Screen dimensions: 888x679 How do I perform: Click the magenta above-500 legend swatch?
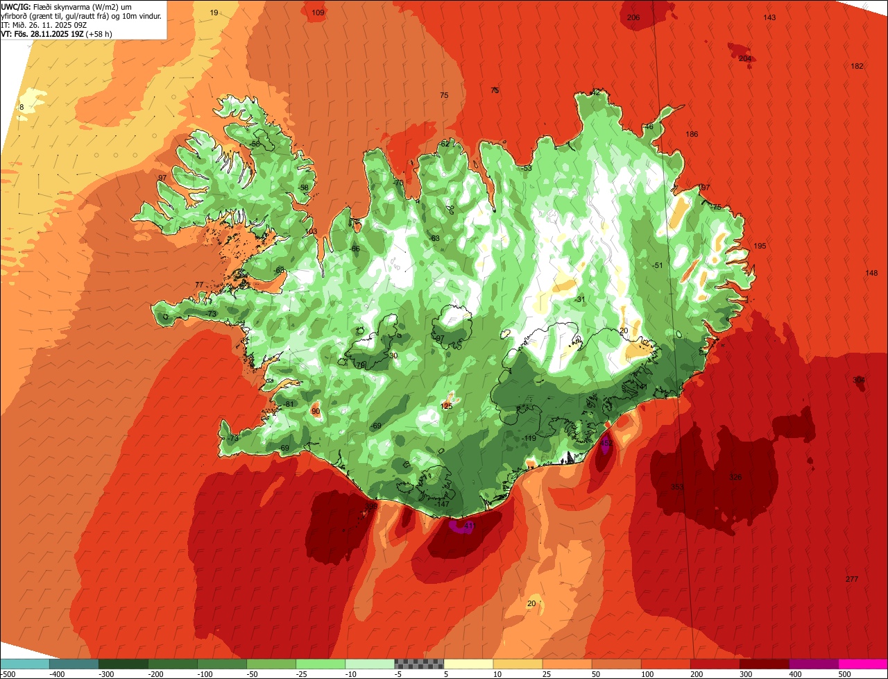863,664
